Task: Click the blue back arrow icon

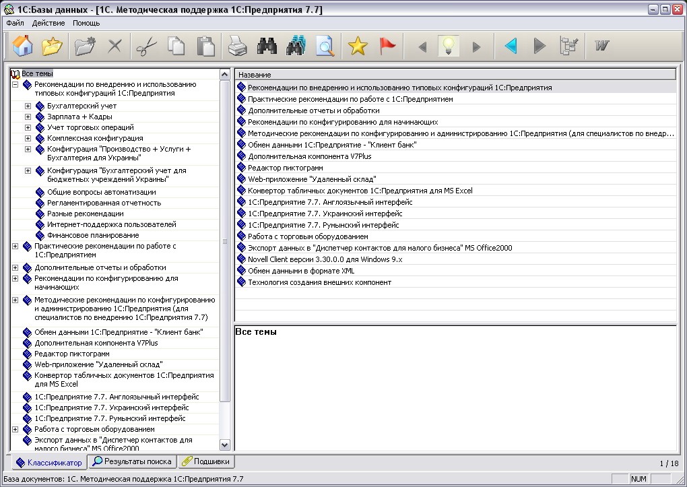Action: click(511, 46)
